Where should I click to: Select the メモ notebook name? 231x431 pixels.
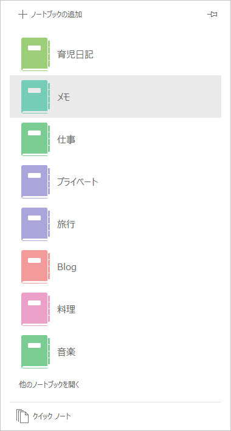64,97
